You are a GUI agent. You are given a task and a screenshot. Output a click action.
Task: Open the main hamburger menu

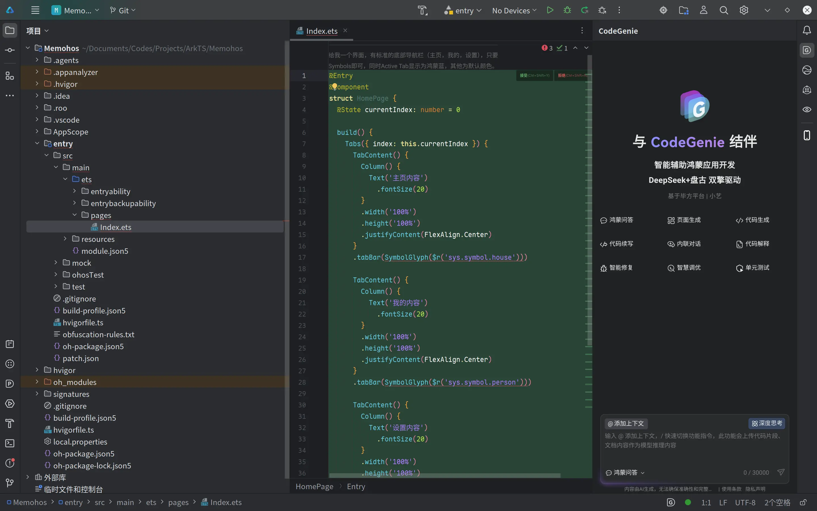35,10
